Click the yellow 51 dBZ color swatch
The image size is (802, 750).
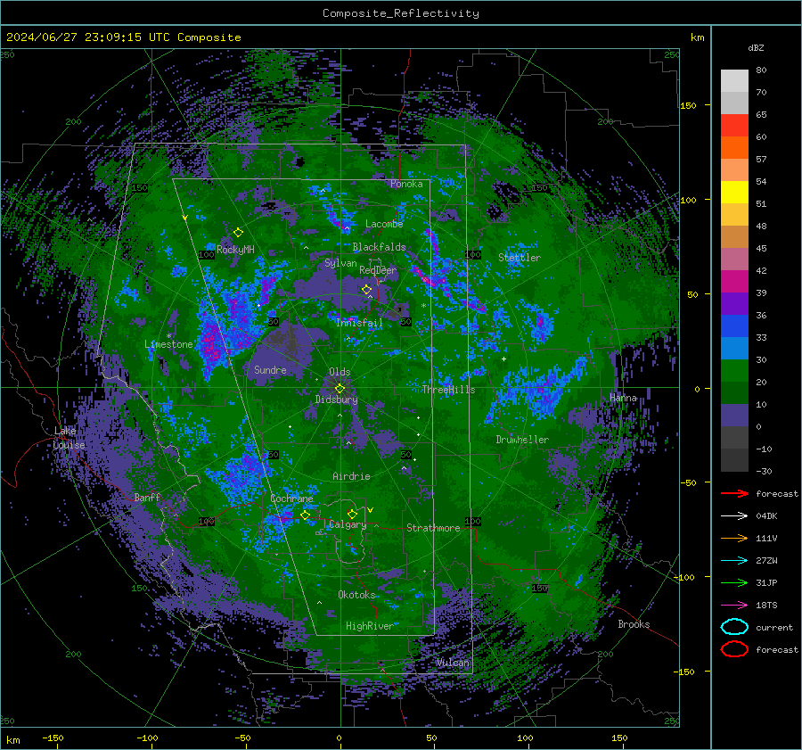pyautogui.click(x=734, y=193)
